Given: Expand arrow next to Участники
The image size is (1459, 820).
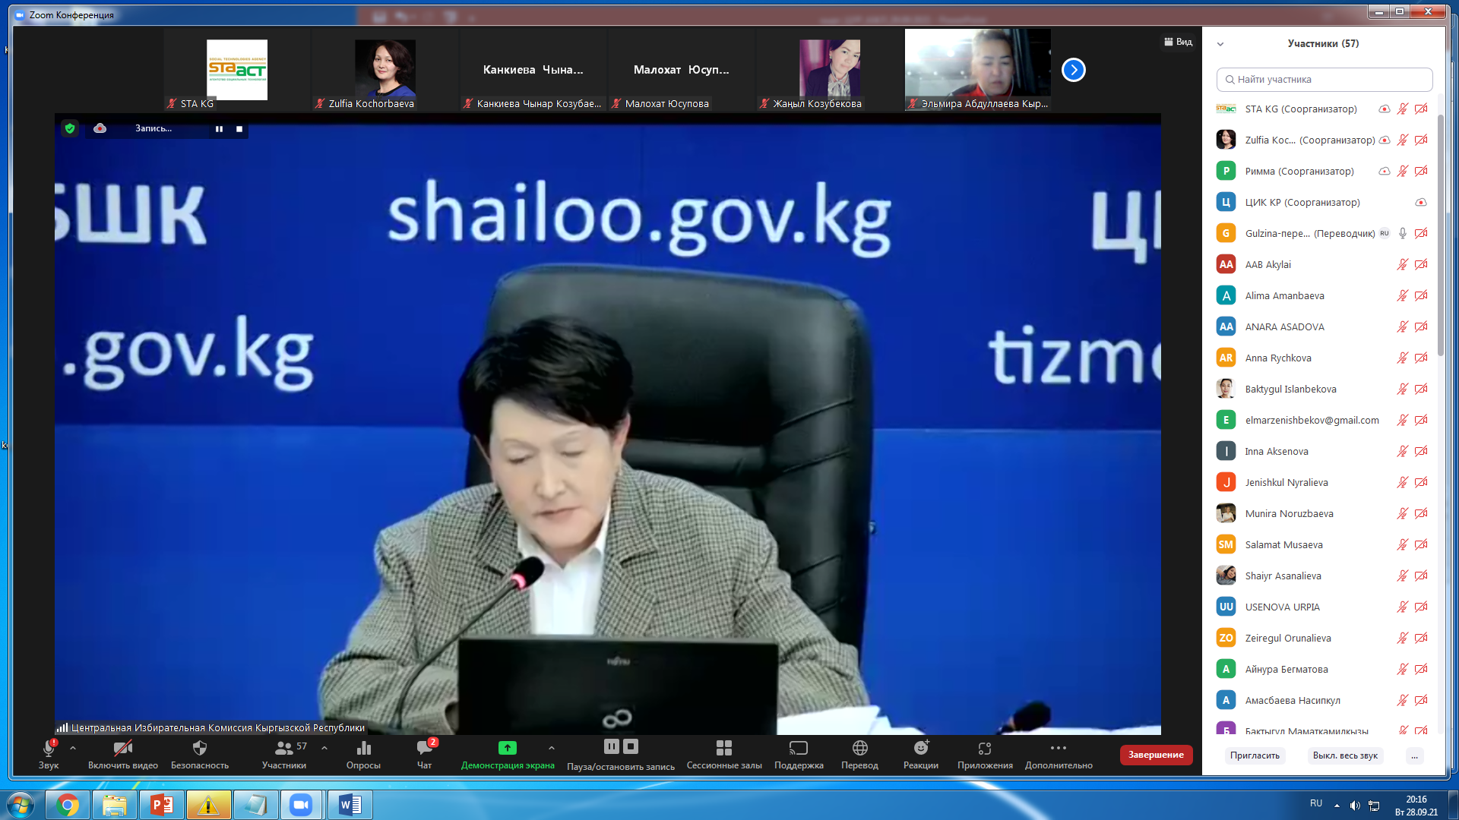Looking at the screenshot, I should 324,748.
